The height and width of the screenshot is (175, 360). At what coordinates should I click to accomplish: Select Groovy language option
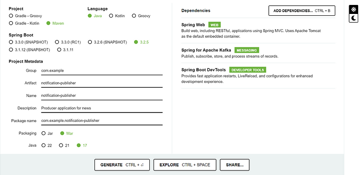pos(141,16)
